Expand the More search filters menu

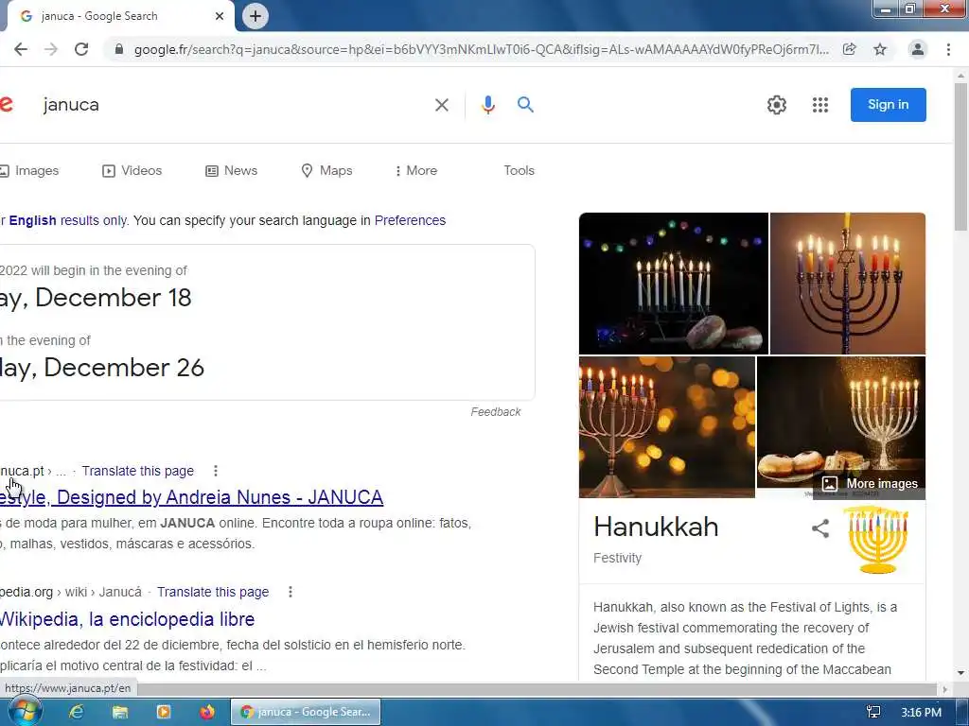pos(416,170)
